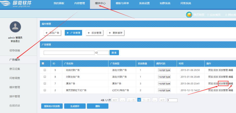Check the box for 漂浮广告 row
236x113 pixels.
coord(45,84)
